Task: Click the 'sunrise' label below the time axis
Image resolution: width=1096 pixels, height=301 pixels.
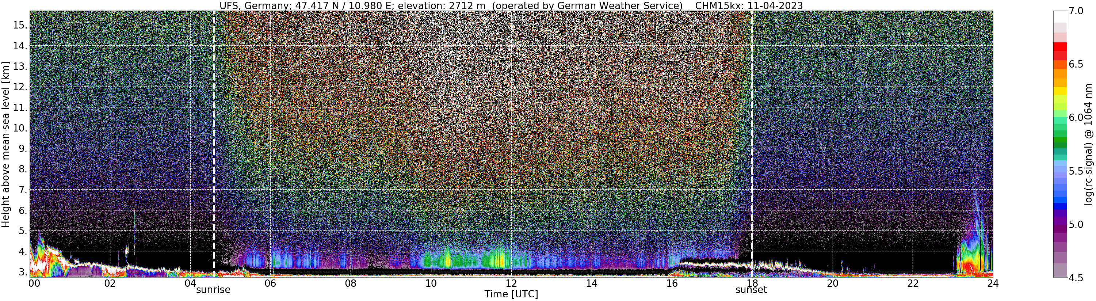Action: (213, 290)
